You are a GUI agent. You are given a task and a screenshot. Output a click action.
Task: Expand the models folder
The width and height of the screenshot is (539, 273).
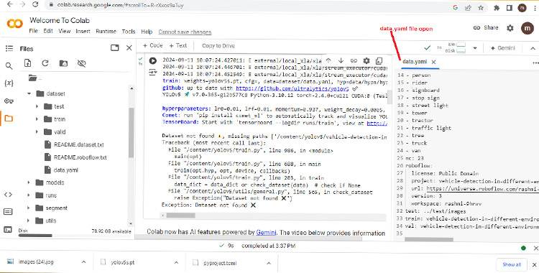(x=29, y=182)
